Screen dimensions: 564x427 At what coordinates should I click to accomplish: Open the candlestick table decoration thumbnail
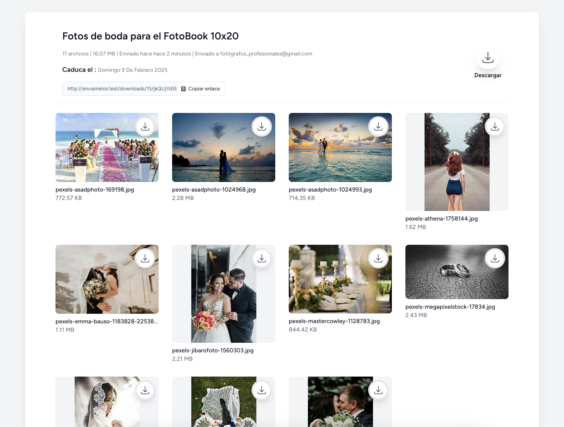coord(332,284)
